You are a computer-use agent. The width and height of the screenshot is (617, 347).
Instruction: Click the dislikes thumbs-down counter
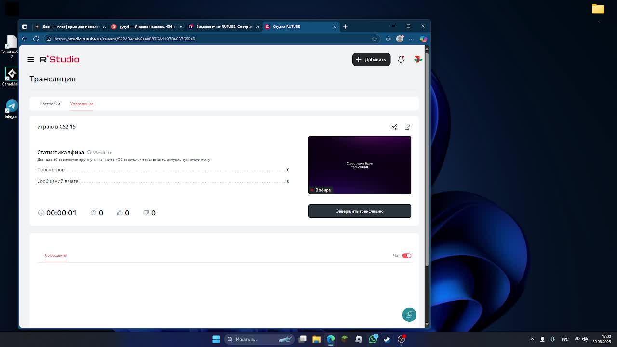[149, 213]
